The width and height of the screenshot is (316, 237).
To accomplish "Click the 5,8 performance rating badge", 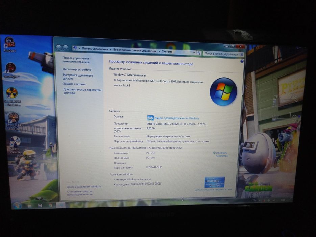I will tap(150, 118).
